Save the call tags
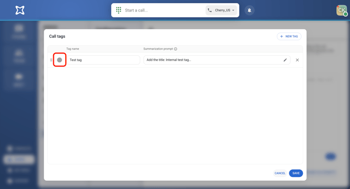The width and height of the screenshot is (350, 189). [296, 173]
